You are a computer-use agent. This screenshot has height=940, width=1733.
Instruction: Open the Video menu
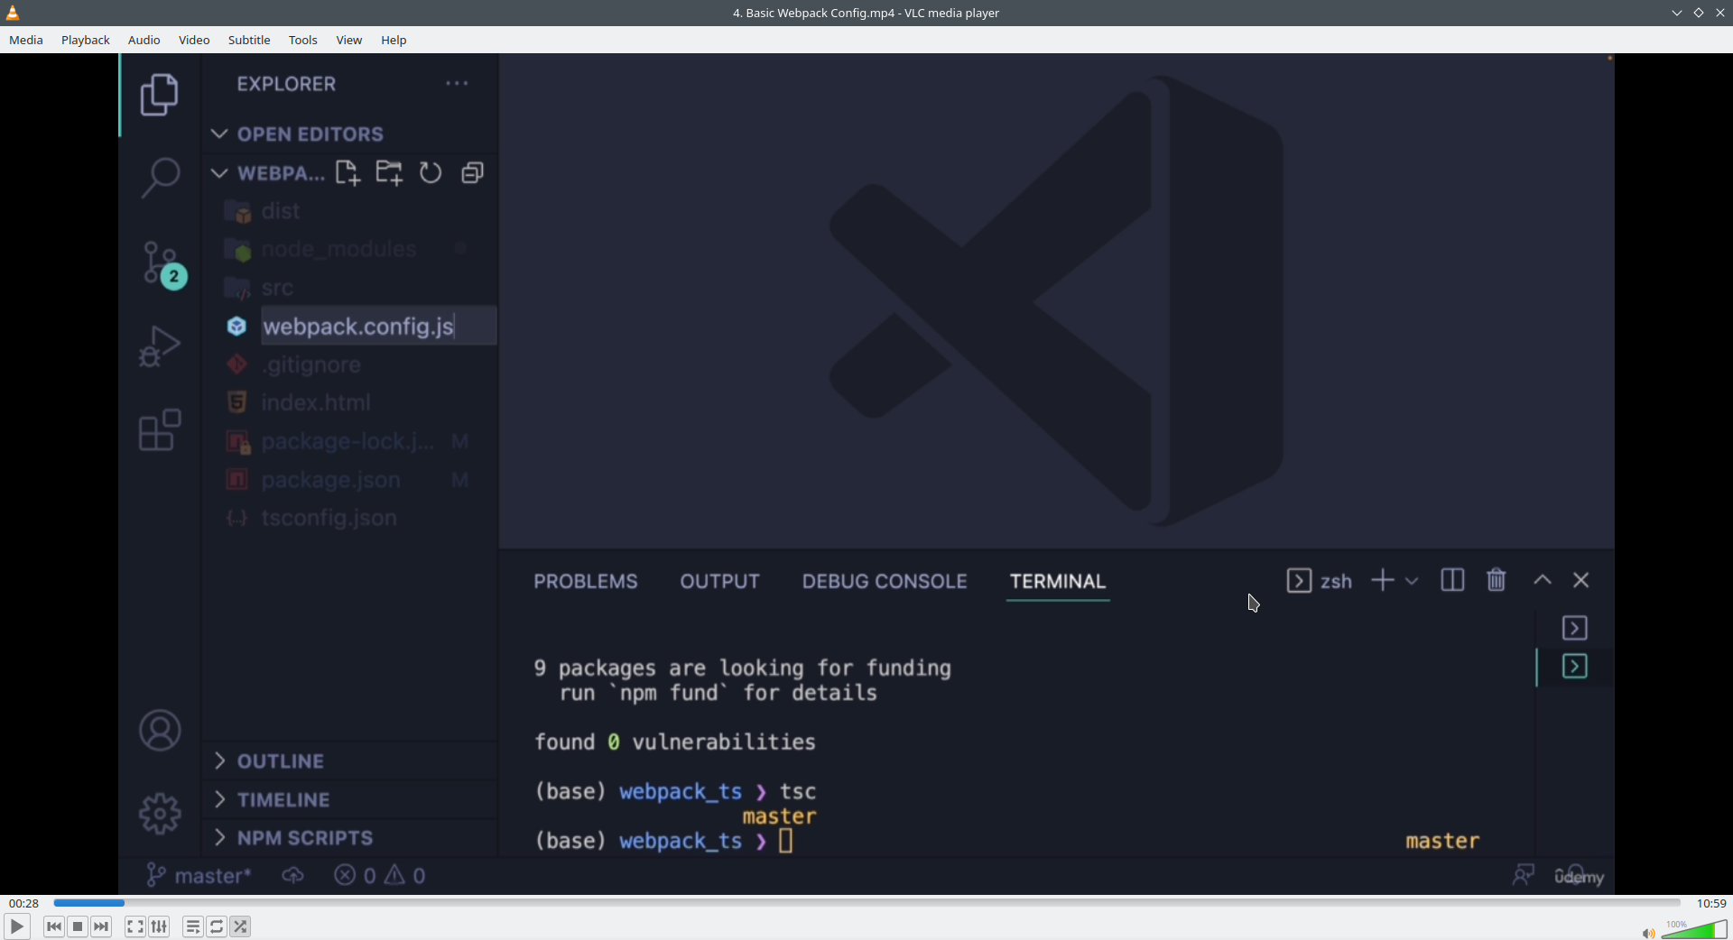(x=194, y=40)
